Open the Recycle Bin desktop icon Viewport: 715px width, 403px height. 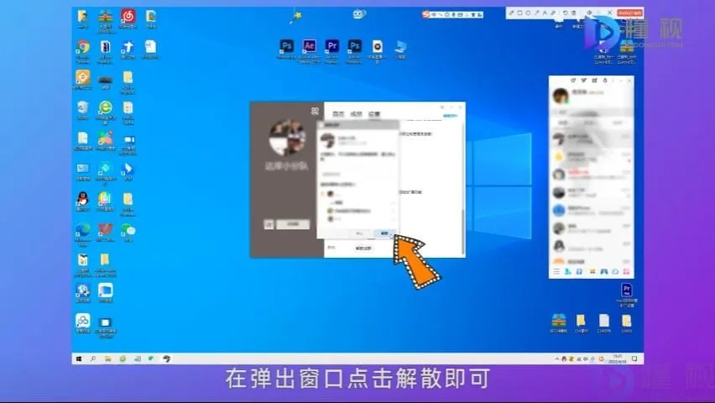(x=82, y=107)
